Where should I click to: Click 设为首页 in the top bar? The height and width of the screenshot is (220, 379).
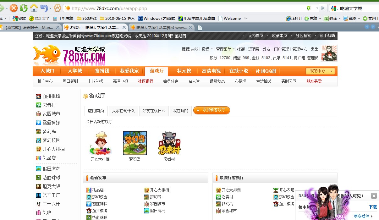point(255,36)
